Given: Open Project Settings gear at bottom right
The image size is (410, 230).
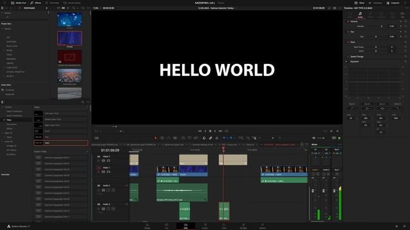Looking at the screenshot, I should [404, 226].
